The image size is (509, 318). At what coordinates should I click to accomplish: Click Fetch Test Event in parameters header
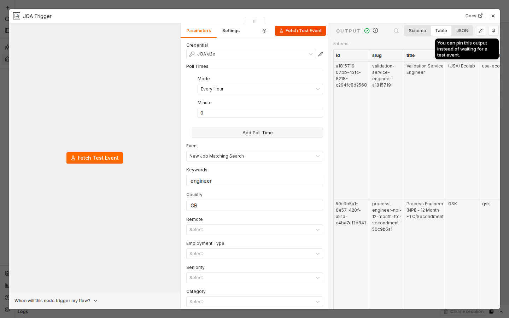pyautogui.click(x=300, y=31)
